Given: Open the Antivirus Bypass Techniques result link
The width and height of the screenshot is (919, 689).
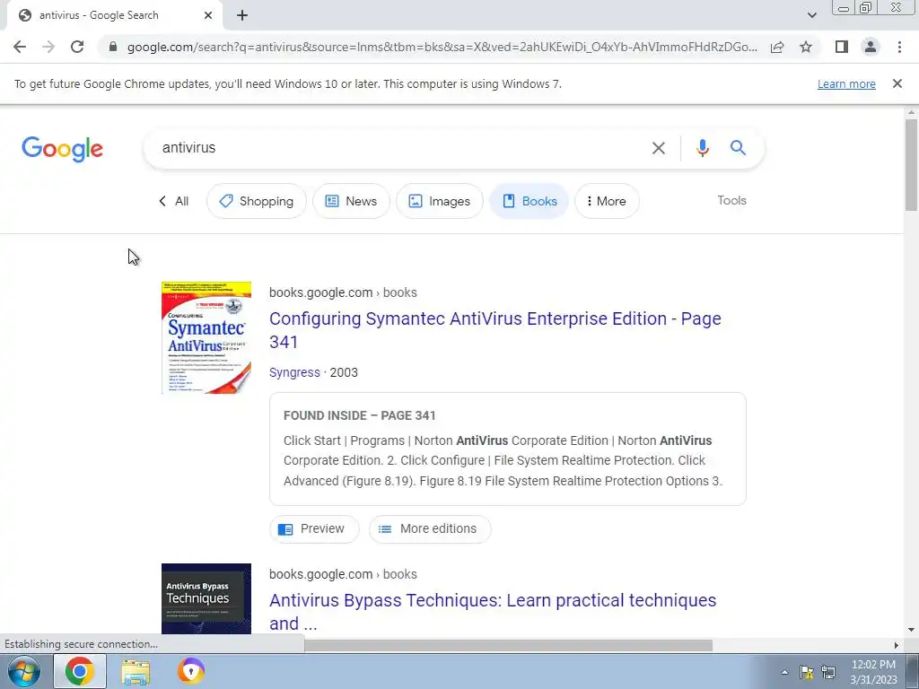Looking at the screenshot, I should [x=493, y=612].
